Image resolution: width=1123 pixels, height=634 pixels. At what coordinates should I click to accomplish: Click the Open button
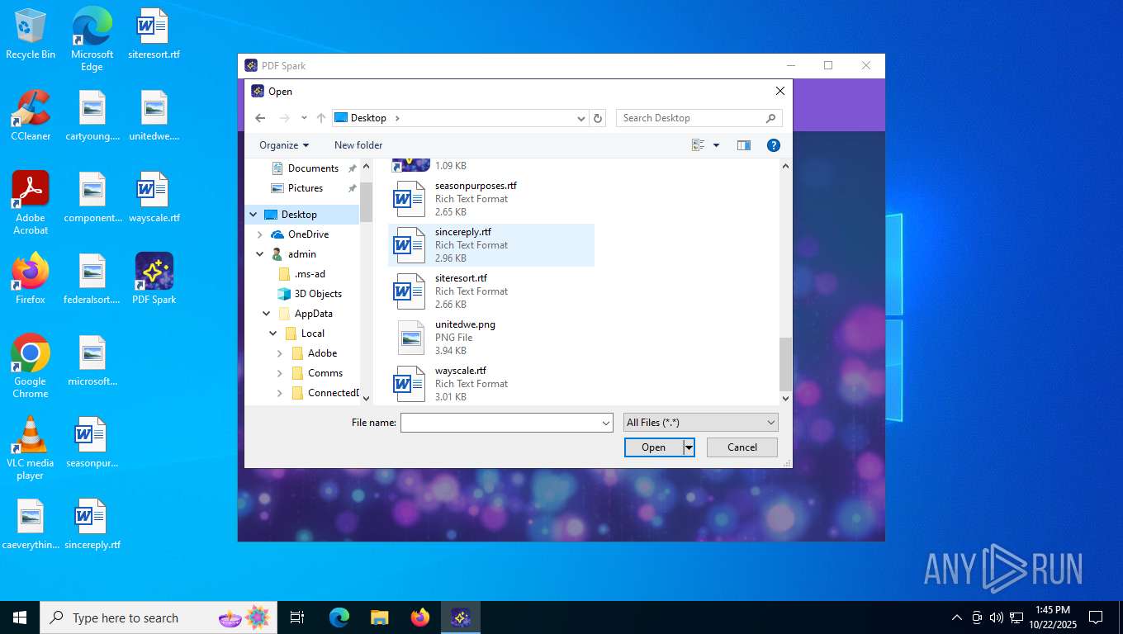point(654,447)
